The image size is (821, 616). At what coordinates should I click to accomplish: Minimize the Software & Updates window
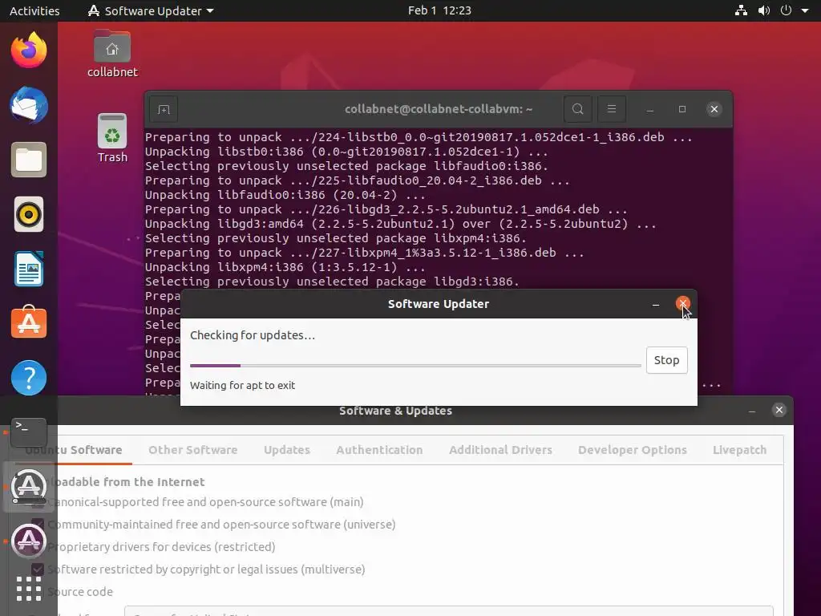click(752, 411)
